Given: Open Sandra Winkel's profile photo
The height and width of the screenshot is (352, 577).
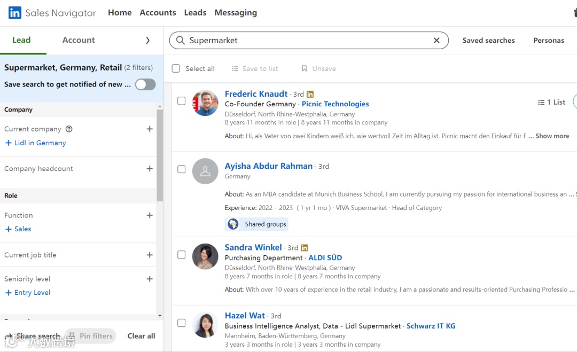Looking at the screenshot, I should pyautogui.click(x=205, y=256).
